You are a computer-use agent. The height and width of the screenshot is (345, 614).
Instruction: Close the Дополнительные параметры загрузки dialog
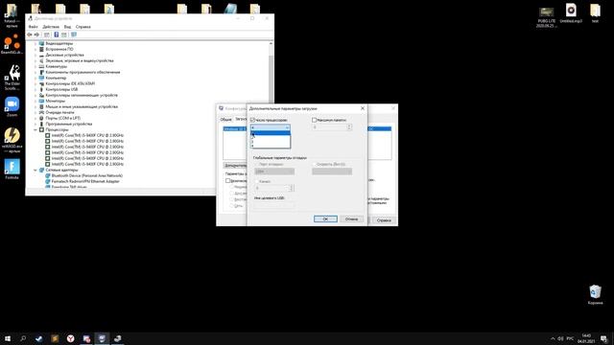point(363,108)
